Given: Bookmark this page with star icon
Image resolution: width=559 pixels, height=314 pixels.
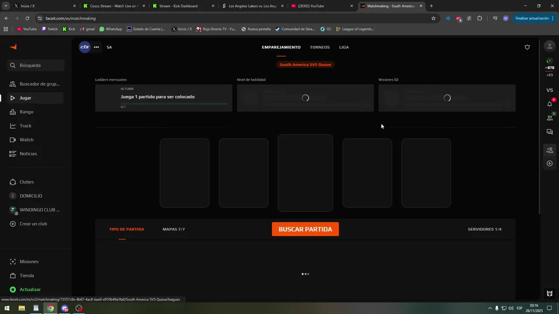Looking at the screenshot, I should (x=433, y=18).
